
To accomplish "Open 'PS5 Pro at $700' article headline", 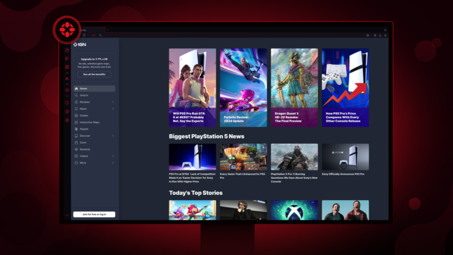I will 192,178.
